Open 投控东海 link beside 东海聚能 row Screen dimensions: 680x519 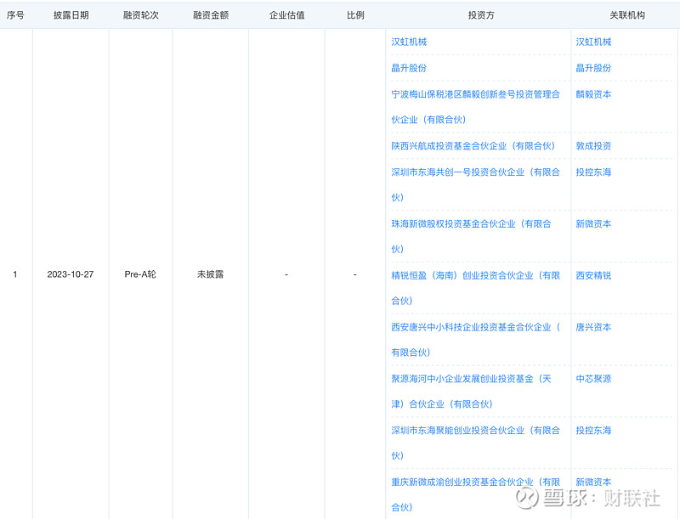(x=593, y=430)
